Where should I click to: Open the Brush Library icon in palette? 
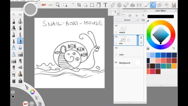click(20, 14)
